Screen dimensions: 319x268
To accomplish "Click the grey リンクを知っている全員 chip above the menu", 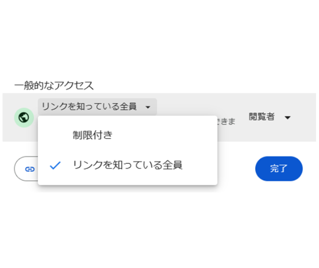I will (90, 107).
